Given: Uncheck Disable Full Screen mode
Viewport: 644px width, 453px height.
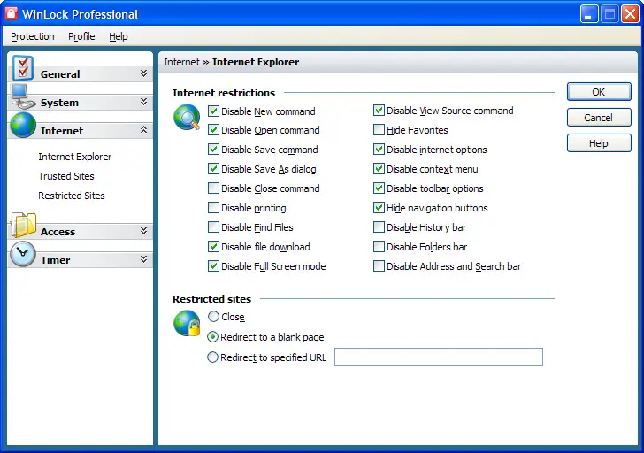Looking at the screenshot, I should 213,266.
